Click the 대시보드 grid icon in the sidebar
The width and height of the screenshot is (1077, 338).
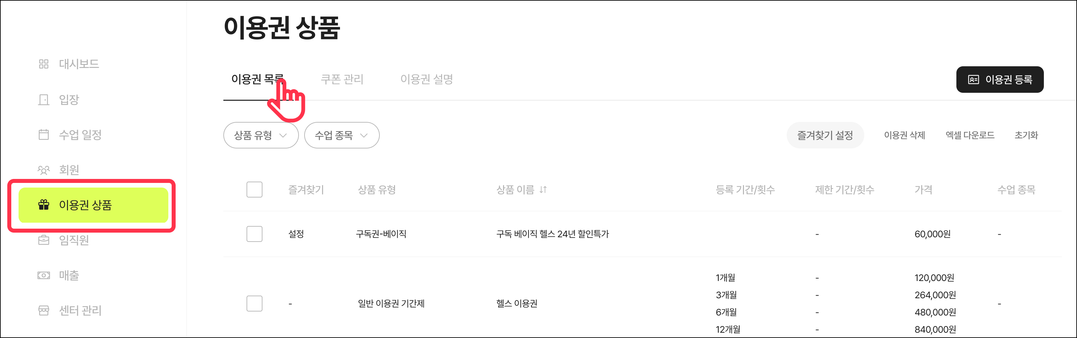pyautogui.click(x=43, y=64)
